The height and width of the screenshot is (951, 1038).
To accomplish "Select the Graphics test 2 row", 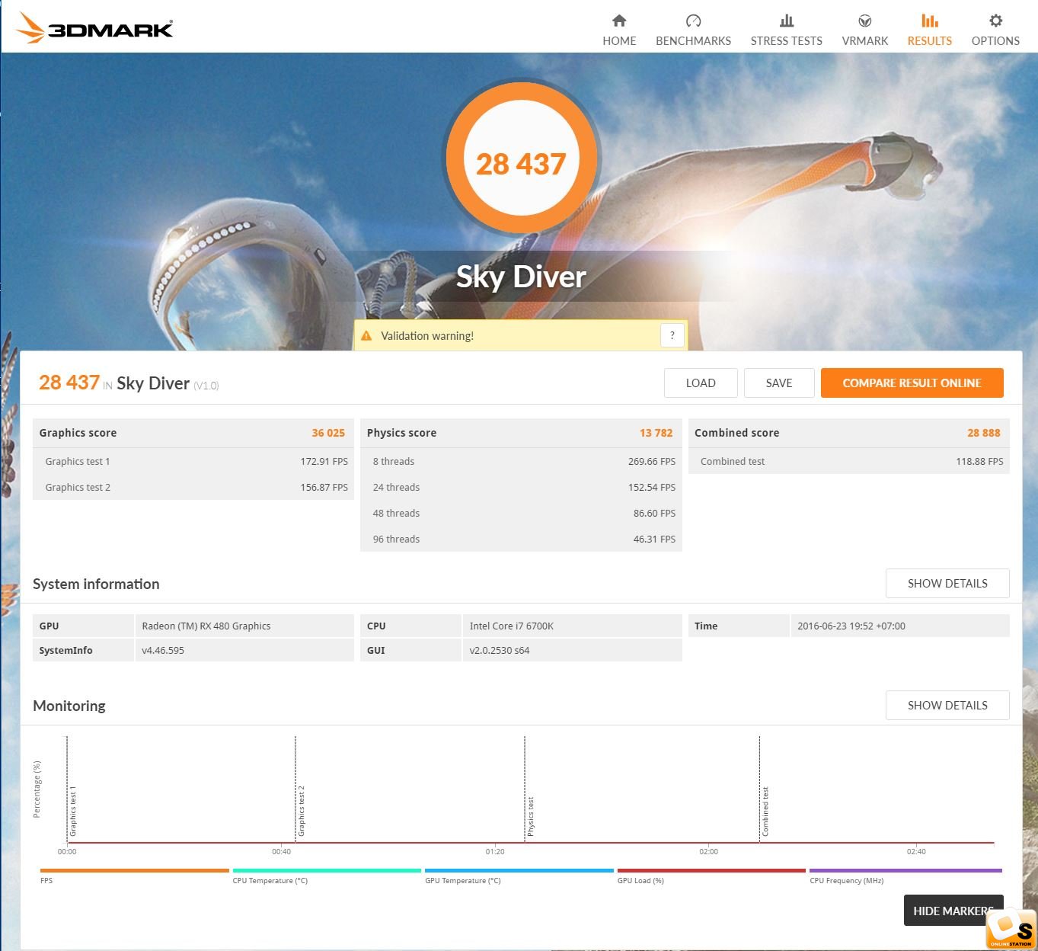I will [x=193, y=487].
